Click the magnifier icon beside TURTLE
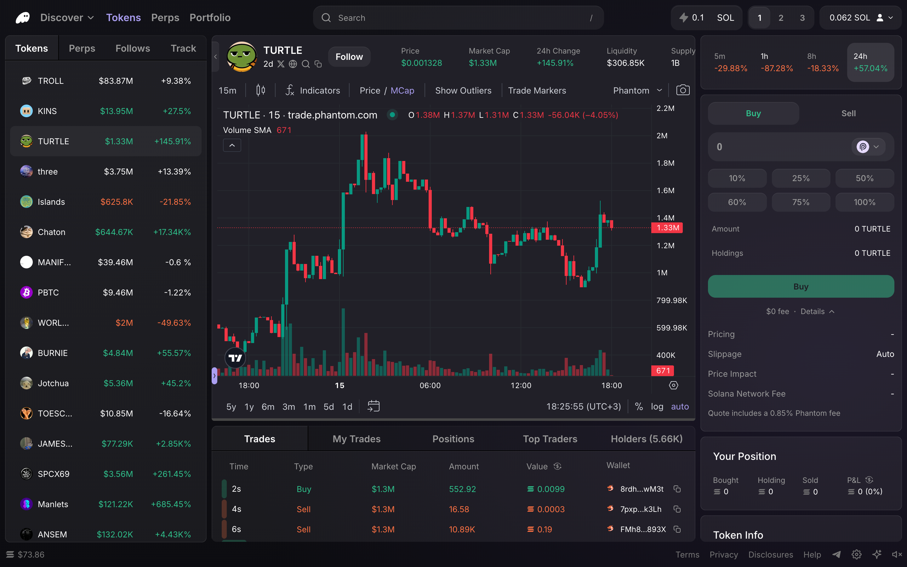Image resolution: width=907 pixels, height=567 pixels. point(305,64)
